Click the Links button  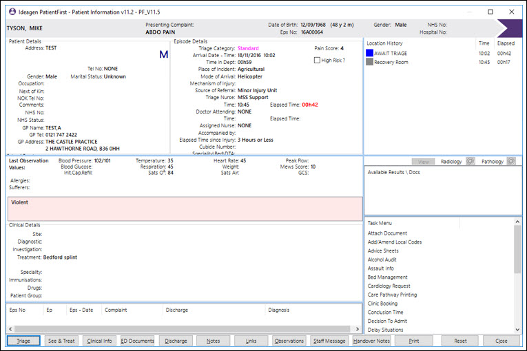(251, 341)
